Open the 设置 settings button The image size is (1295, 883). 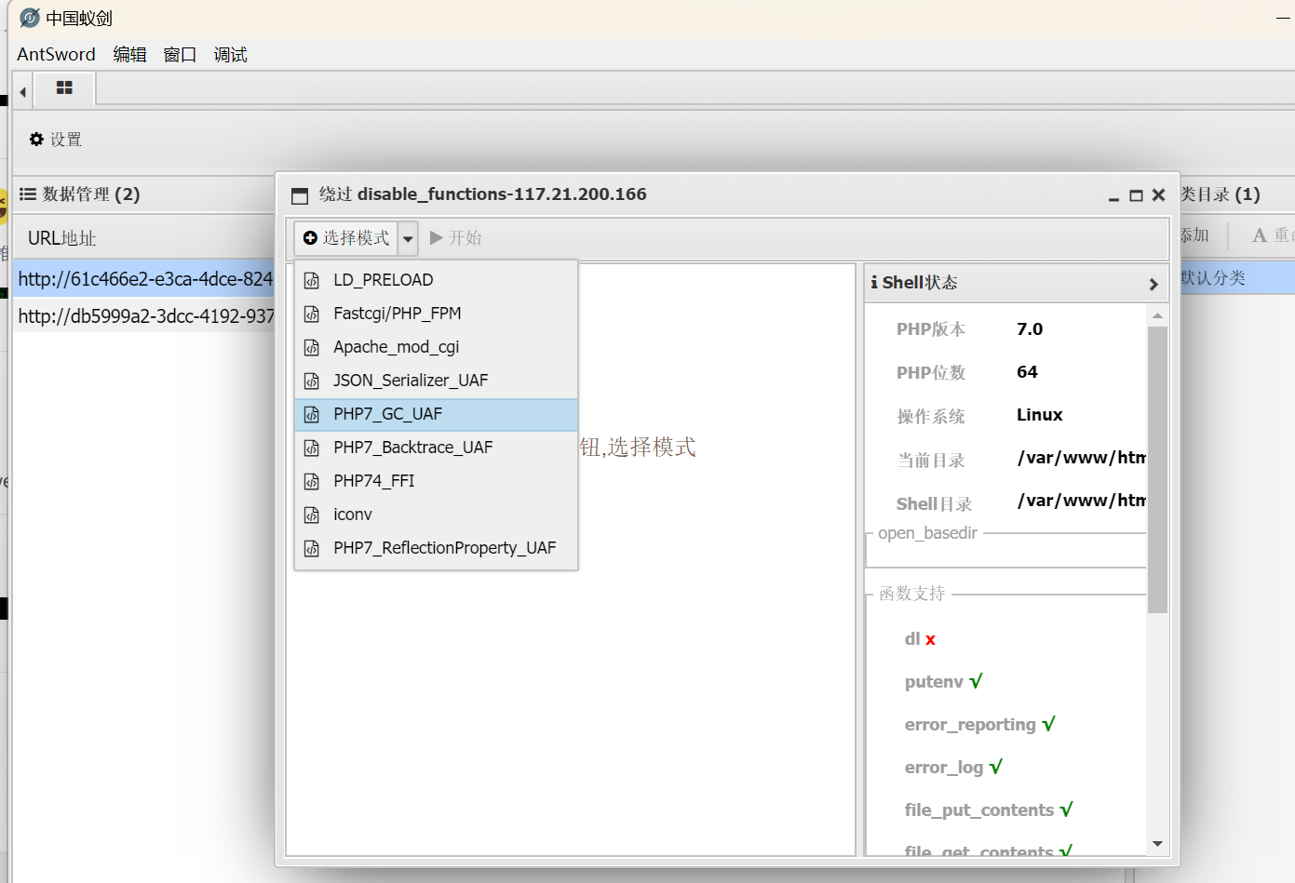pyautogui.click(x=56, y=140)
